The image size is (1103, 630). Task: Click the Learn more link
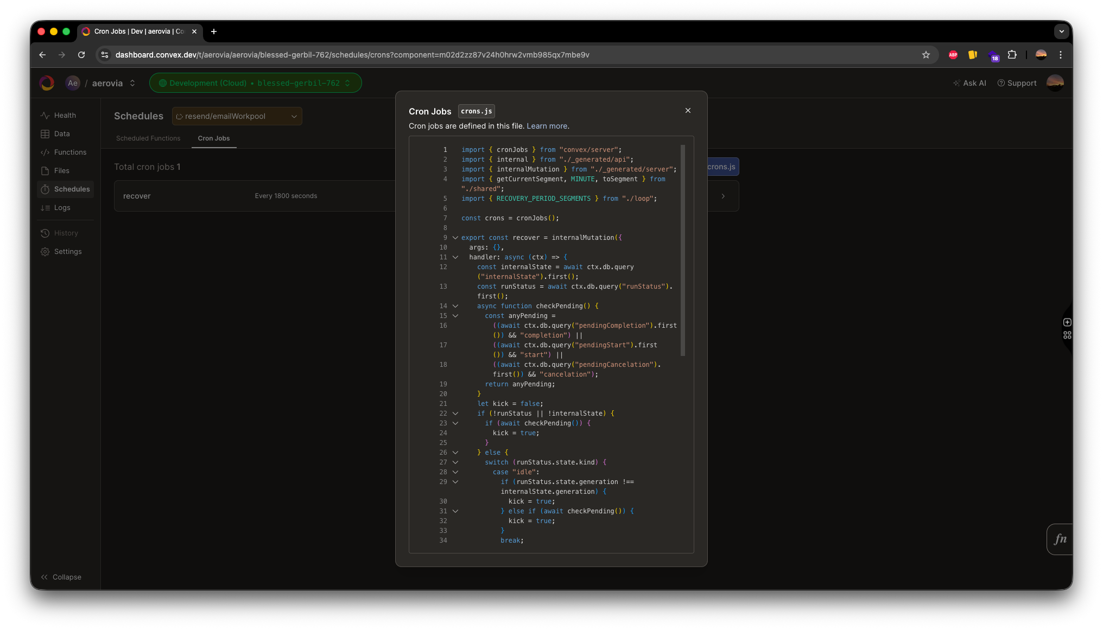[x=547, y=126]
